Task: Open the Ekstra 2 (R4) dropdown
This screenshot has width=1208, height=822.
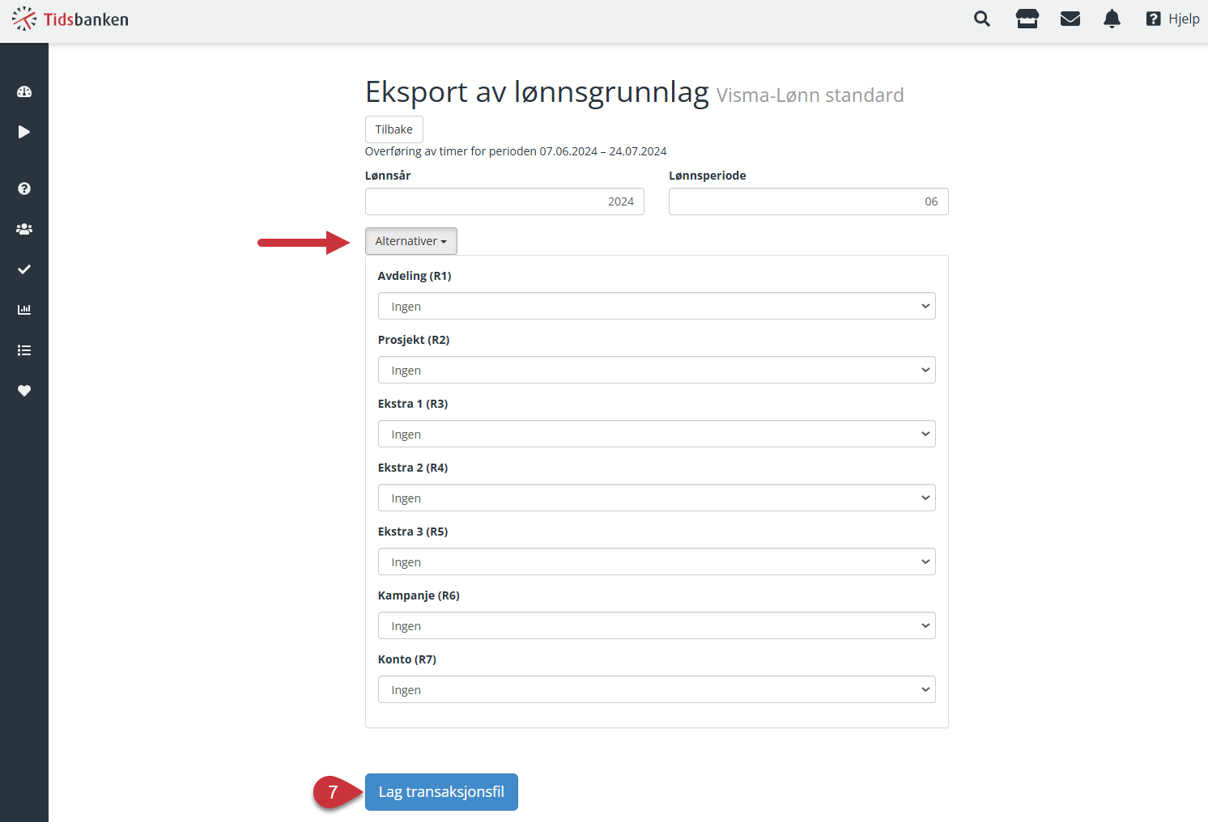Action: tap(657, 498)
